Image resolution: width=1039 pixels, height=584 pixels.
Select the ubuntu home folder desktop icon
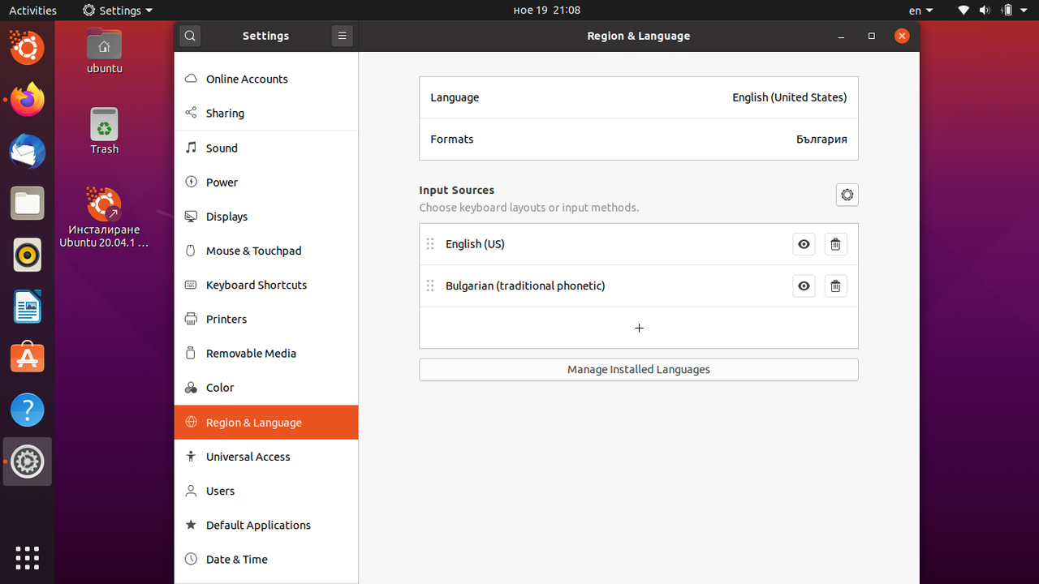tap(105, 52)
